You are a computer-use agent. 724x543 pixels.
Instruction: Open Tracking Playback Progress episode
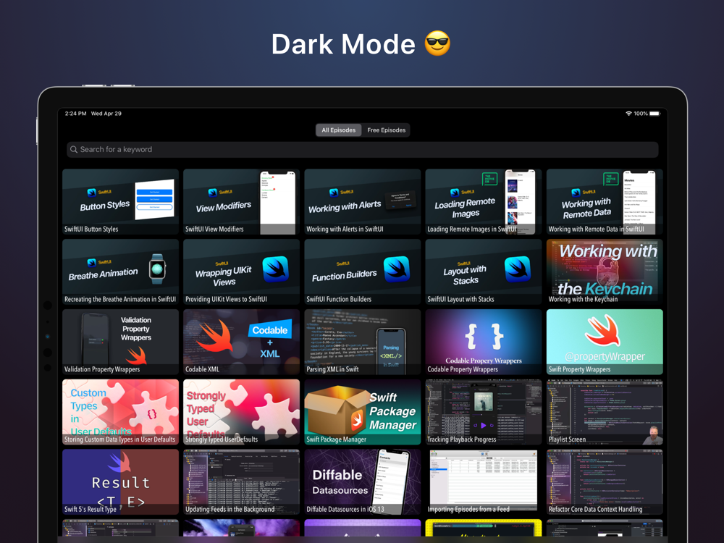click(x=484, y=412)
